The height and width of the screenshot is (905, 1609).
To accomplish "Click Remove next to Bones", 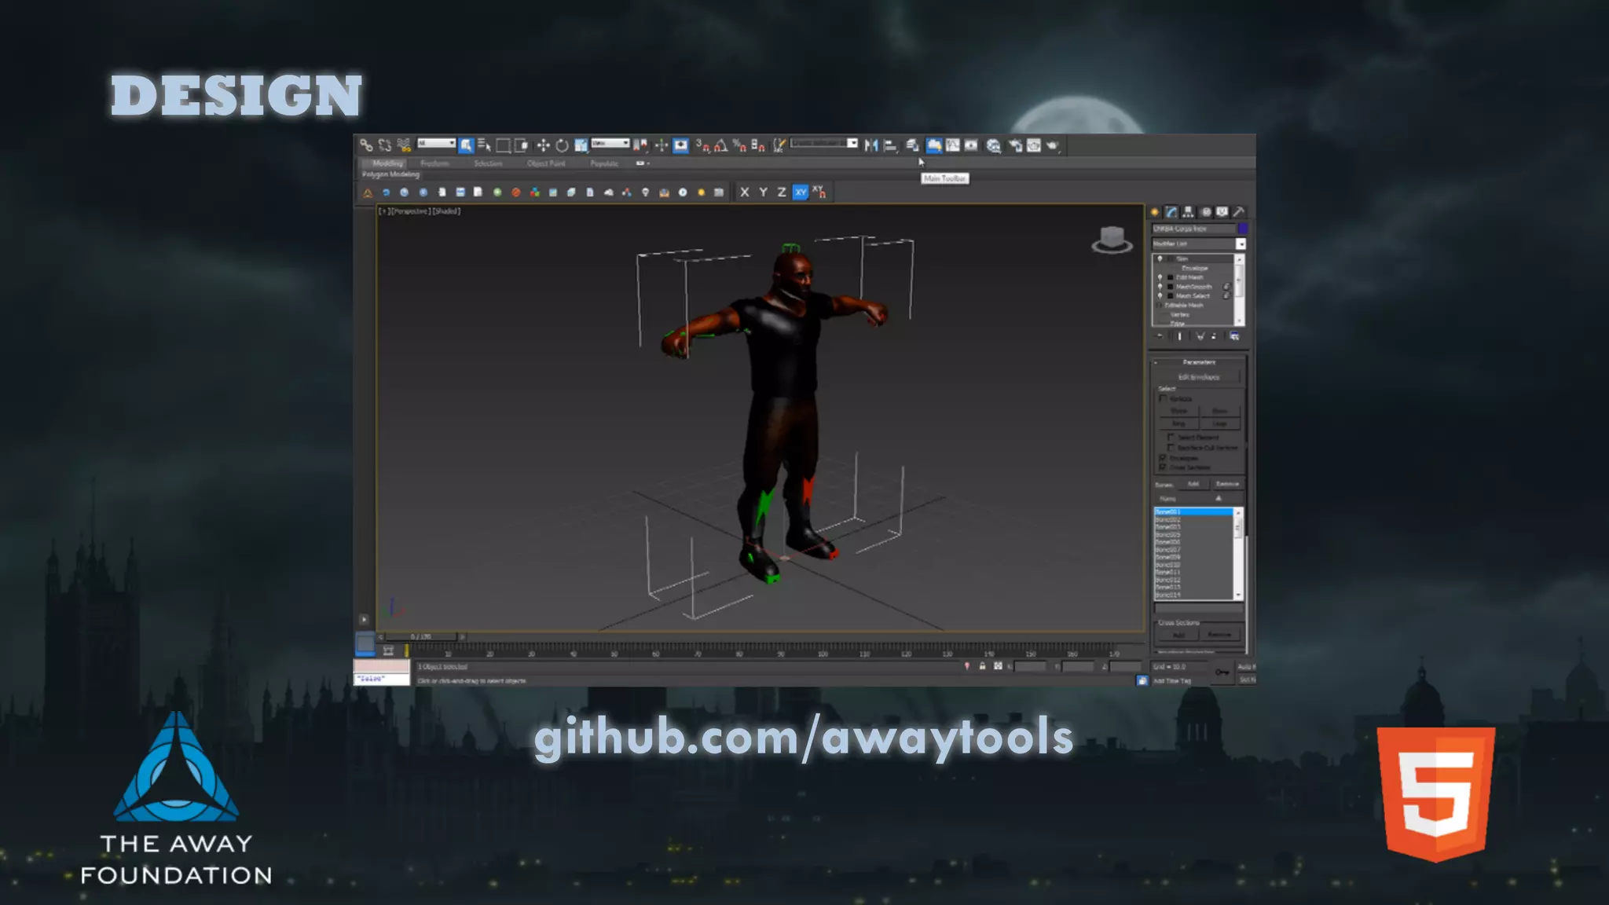I will (x=1226, y=484).
